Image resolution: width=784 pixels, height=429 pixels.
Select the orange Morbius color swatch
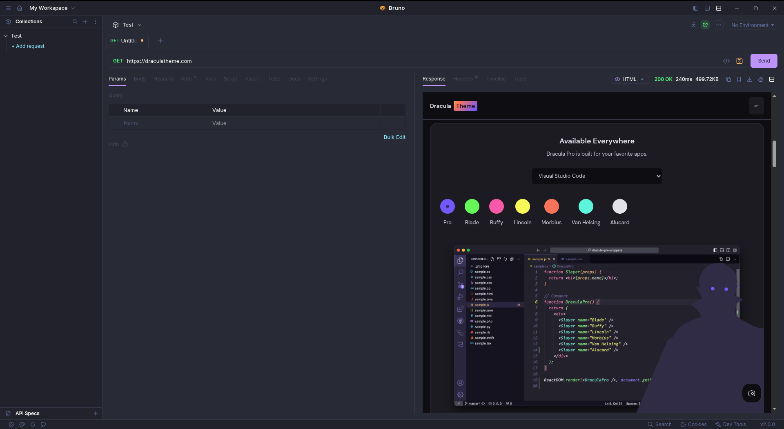(552, 206)
